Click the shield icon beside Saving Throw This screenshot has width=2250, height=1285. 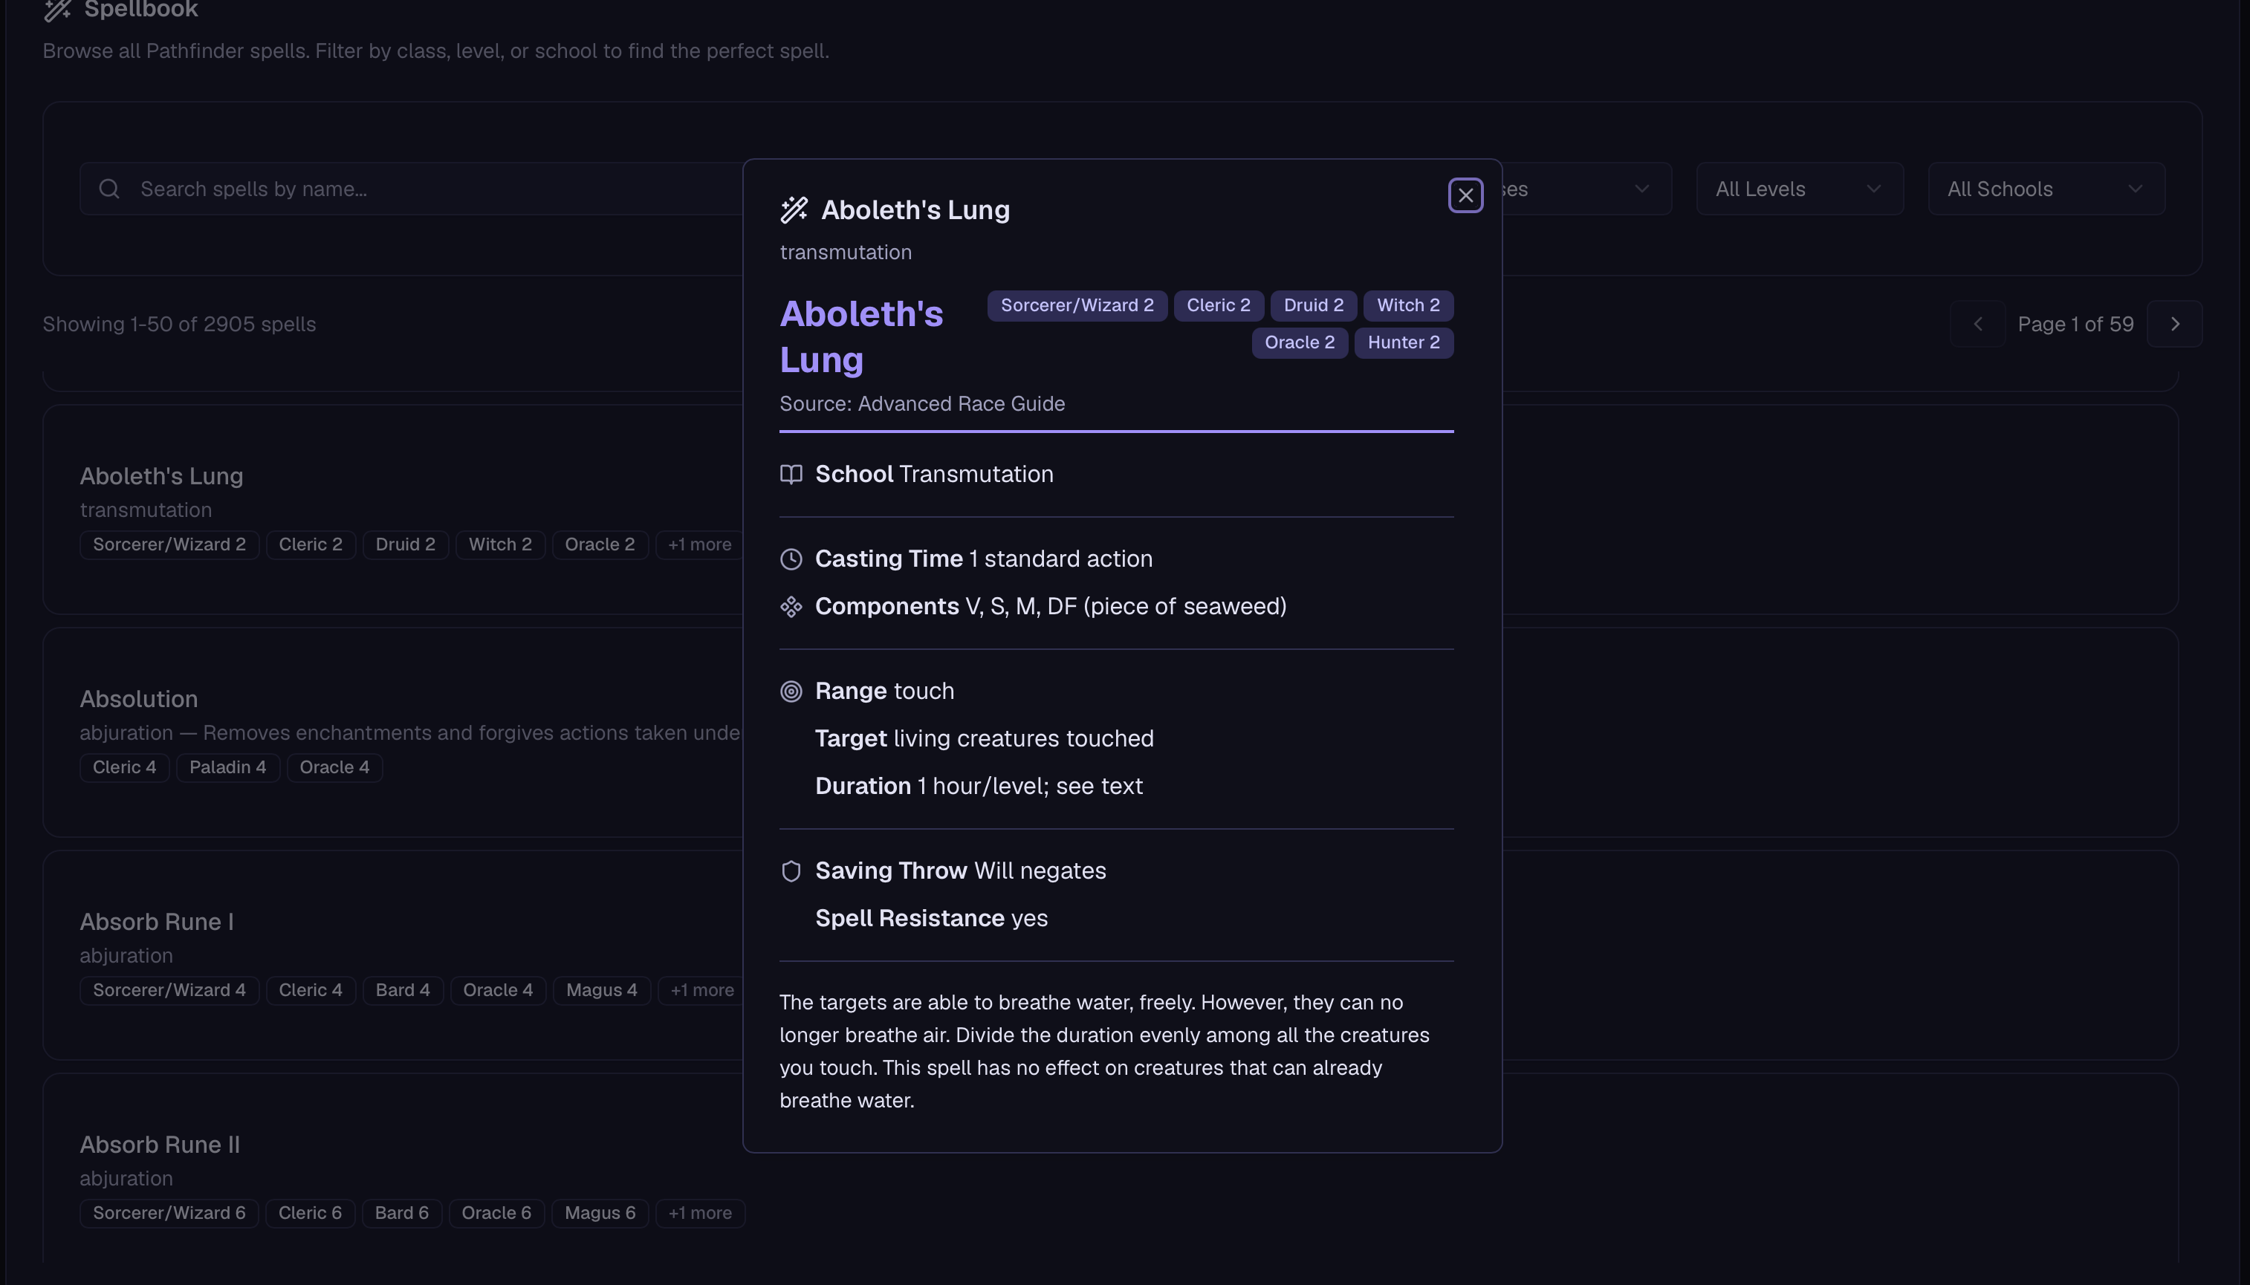tap(791, 871)
